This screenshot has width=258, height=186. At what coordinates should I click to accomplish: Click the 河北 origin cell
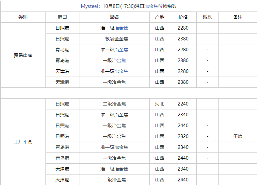click(159, 104)
